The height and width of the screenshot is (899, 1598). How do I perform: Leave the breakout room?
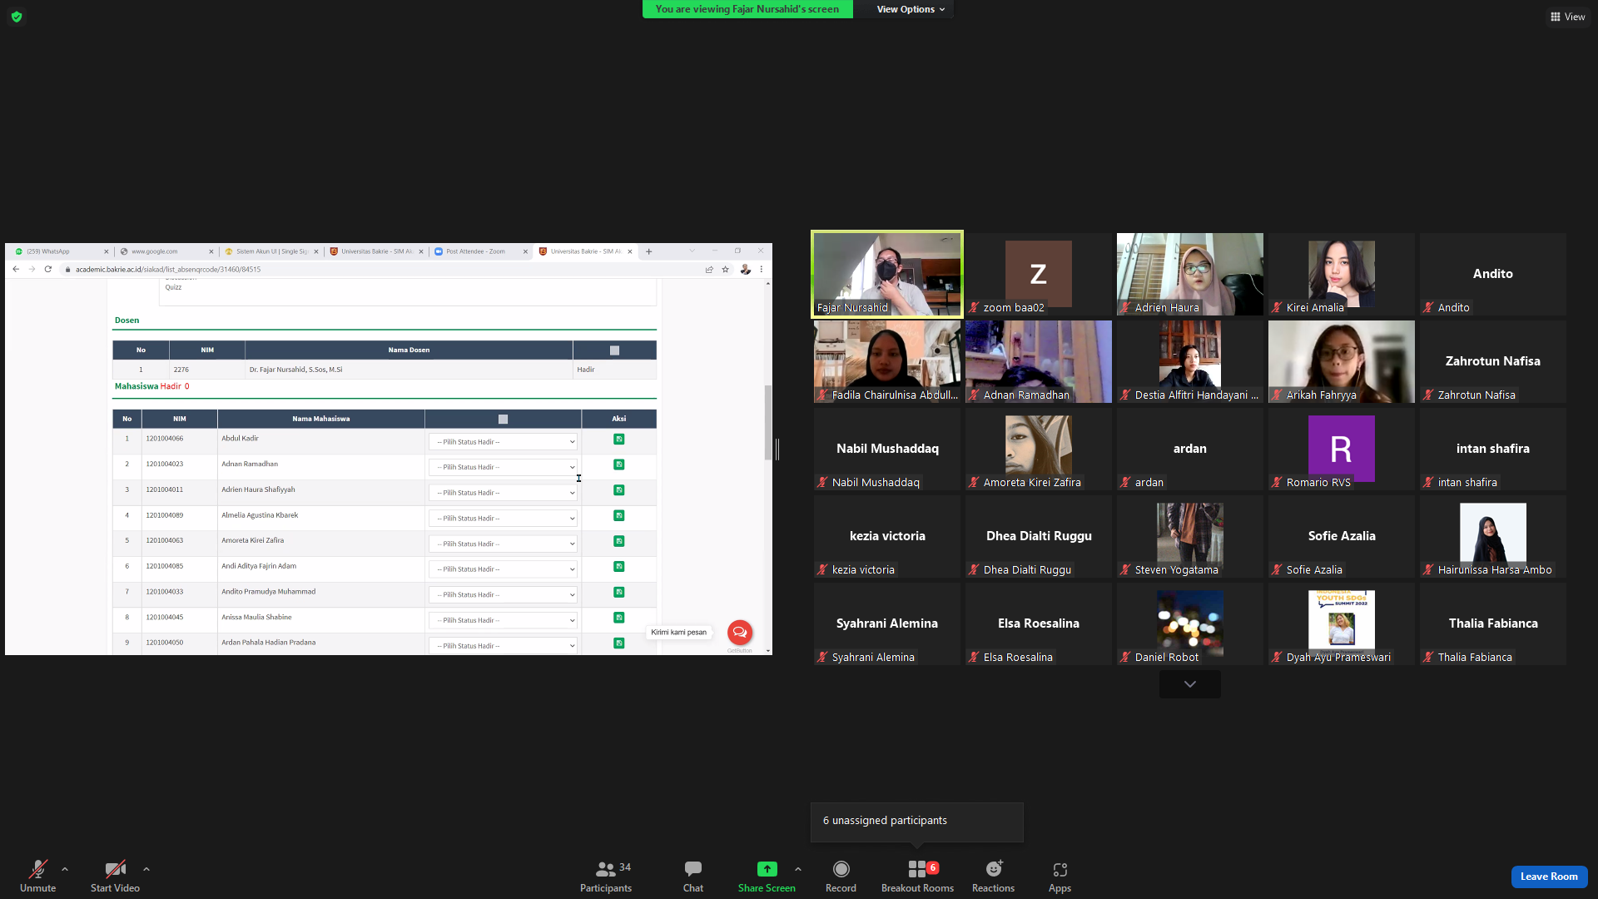[x=1549, y=877]
